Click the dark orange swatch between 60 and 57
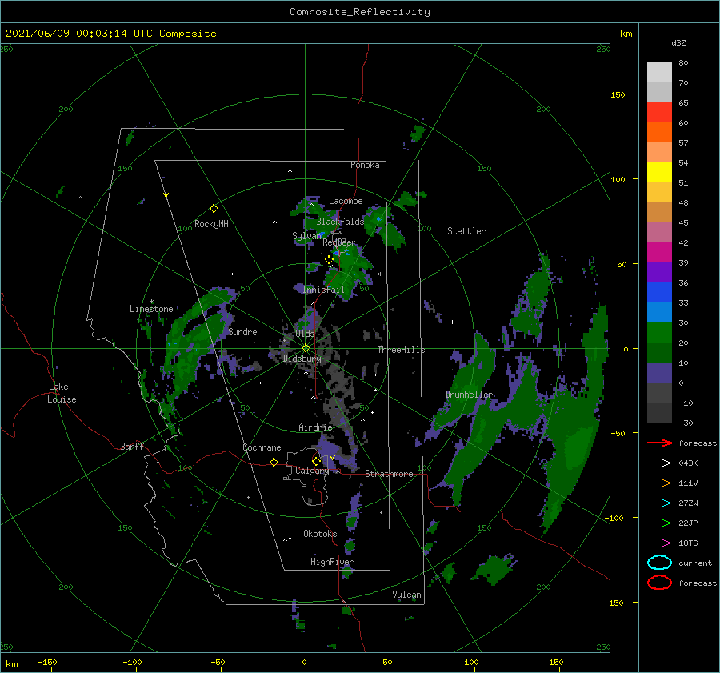The width and height of the screenshot is (720, 673). pos(659,132)
